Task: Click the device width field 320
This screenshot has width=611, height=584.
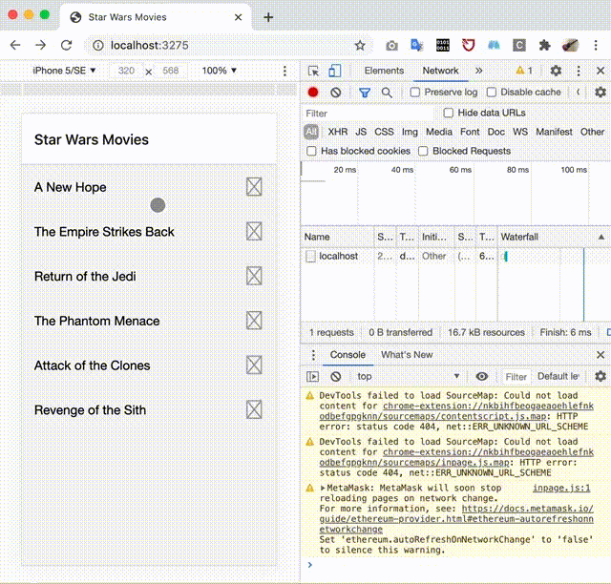Action: [x=126, y=71]
